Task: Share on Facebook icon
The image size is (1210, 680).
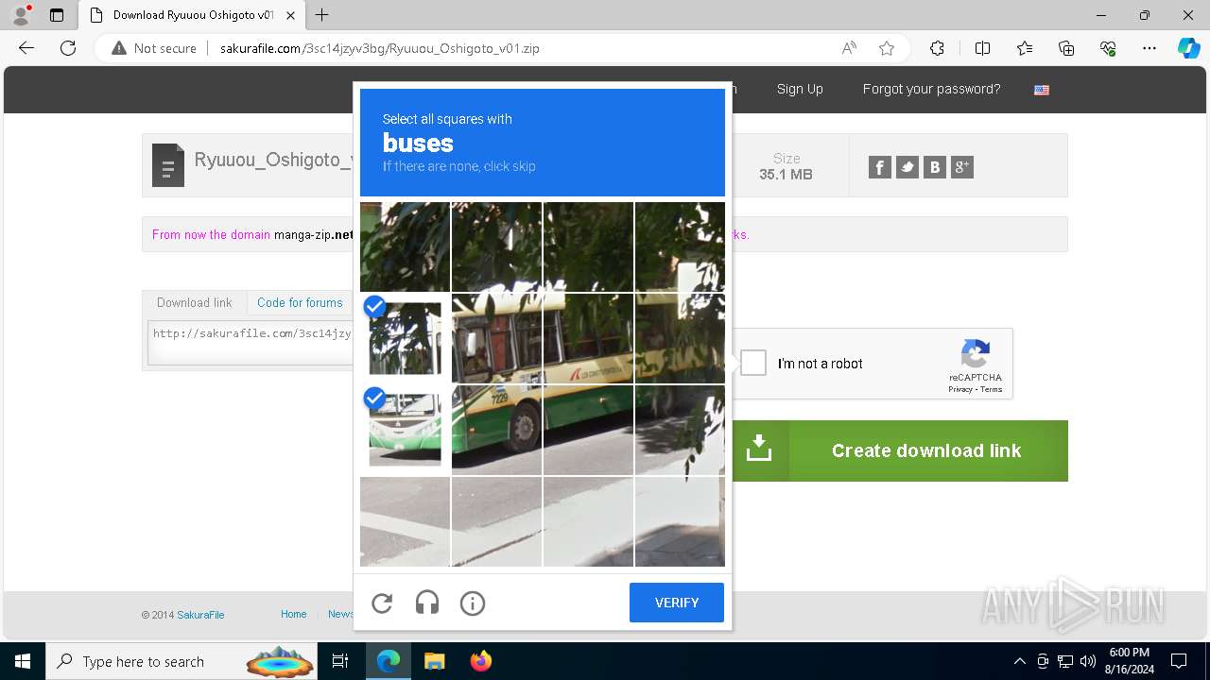Action: click(880, 167)
